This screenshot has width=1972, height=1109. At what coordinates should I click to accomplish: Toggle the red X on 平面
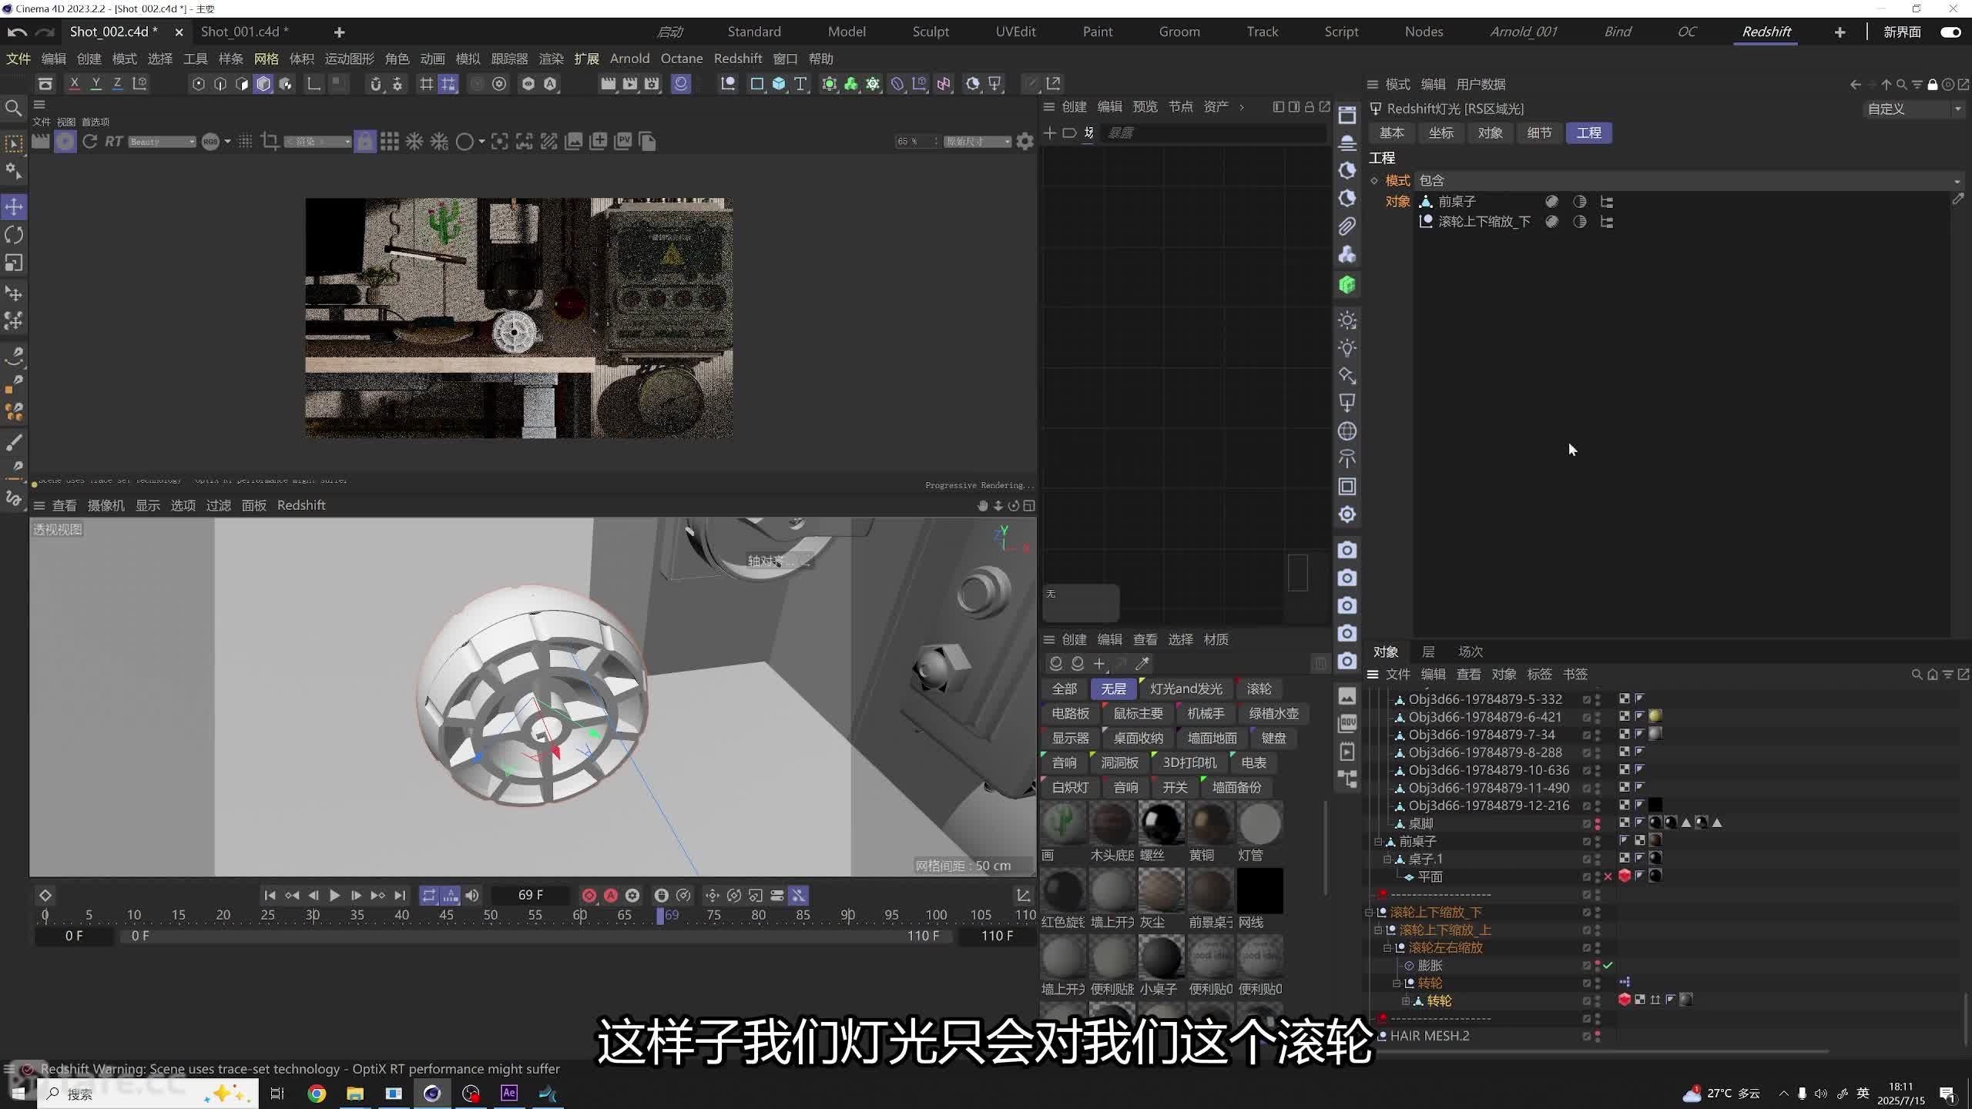pos(1608,876)
